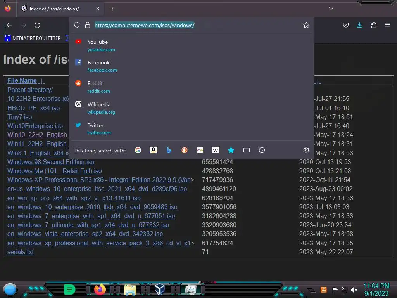Viewport: 397px width, 298px height.
Task: Search within Bookmarks star icon
Action: pyautogui.click(x=231, y=150)
